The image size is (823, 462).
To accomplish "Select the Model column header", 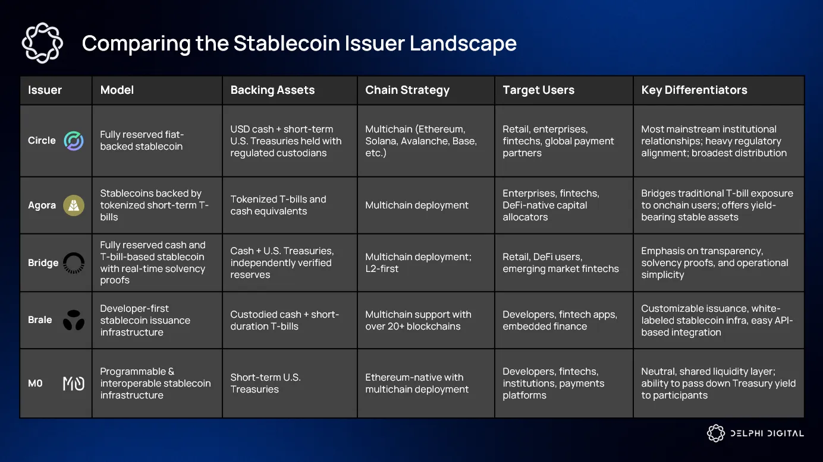I will (x=117, y=90).
